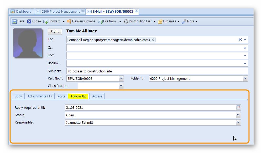Expand the Responsible dropdown

click(238, 122)
